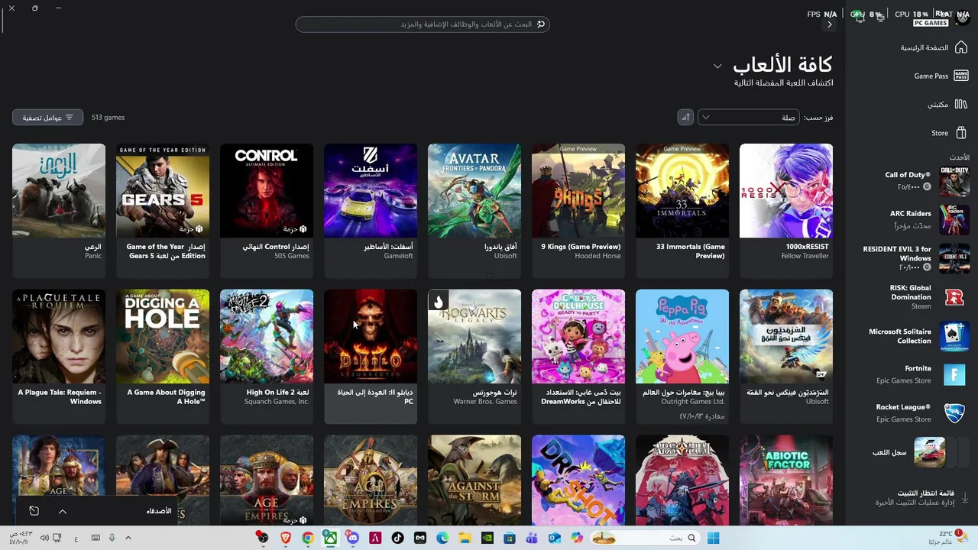Open Discord from the taskbar
The height and width of the screenshot is (550, 978).
352,538
